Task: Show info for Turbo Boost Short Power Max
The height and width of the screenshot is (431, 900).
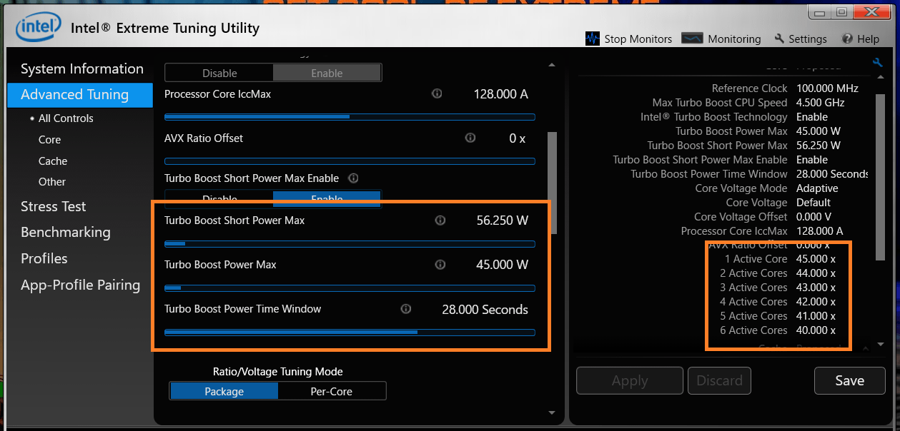Action: 440,220
